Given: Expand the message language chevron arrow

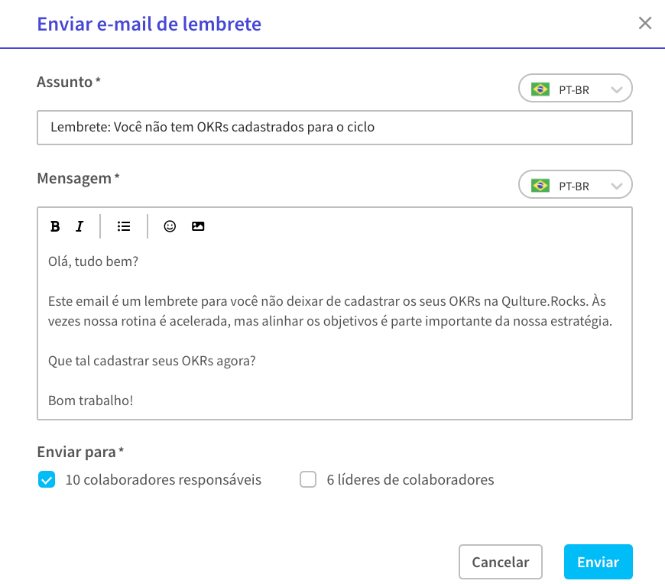Looking at the screenshot, I should coord(617,187).
